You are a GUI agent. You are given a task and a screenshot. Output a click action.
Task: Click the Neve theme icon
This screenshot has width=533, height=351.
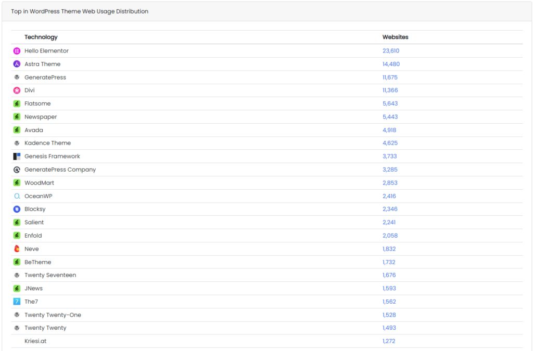tap(17, 249)
